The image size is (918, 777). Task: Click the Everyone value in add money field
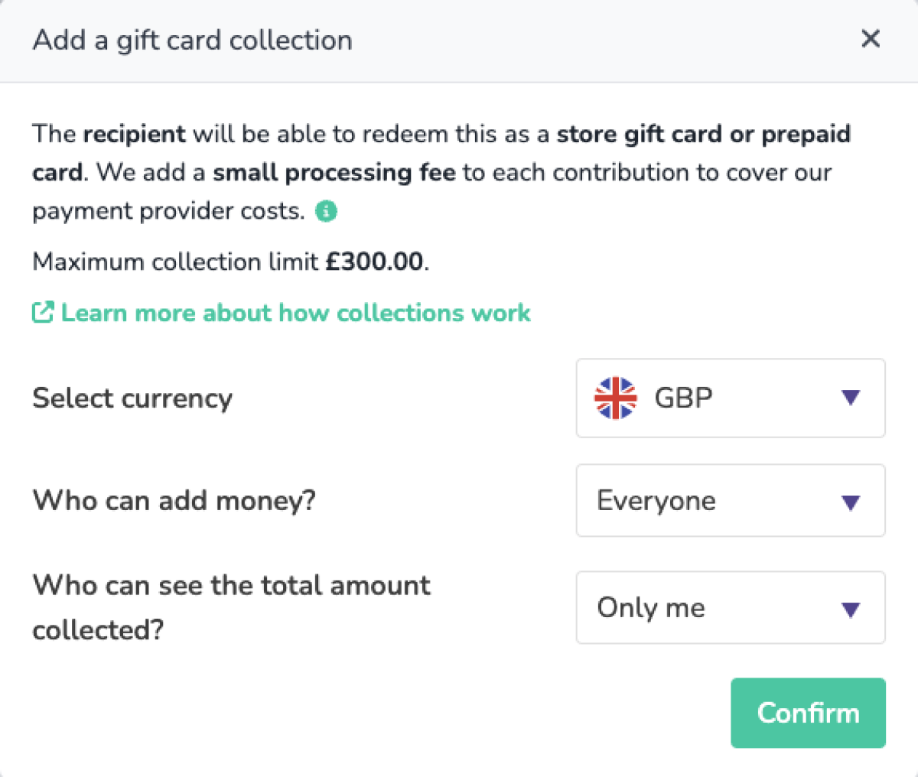pos(656,501)
